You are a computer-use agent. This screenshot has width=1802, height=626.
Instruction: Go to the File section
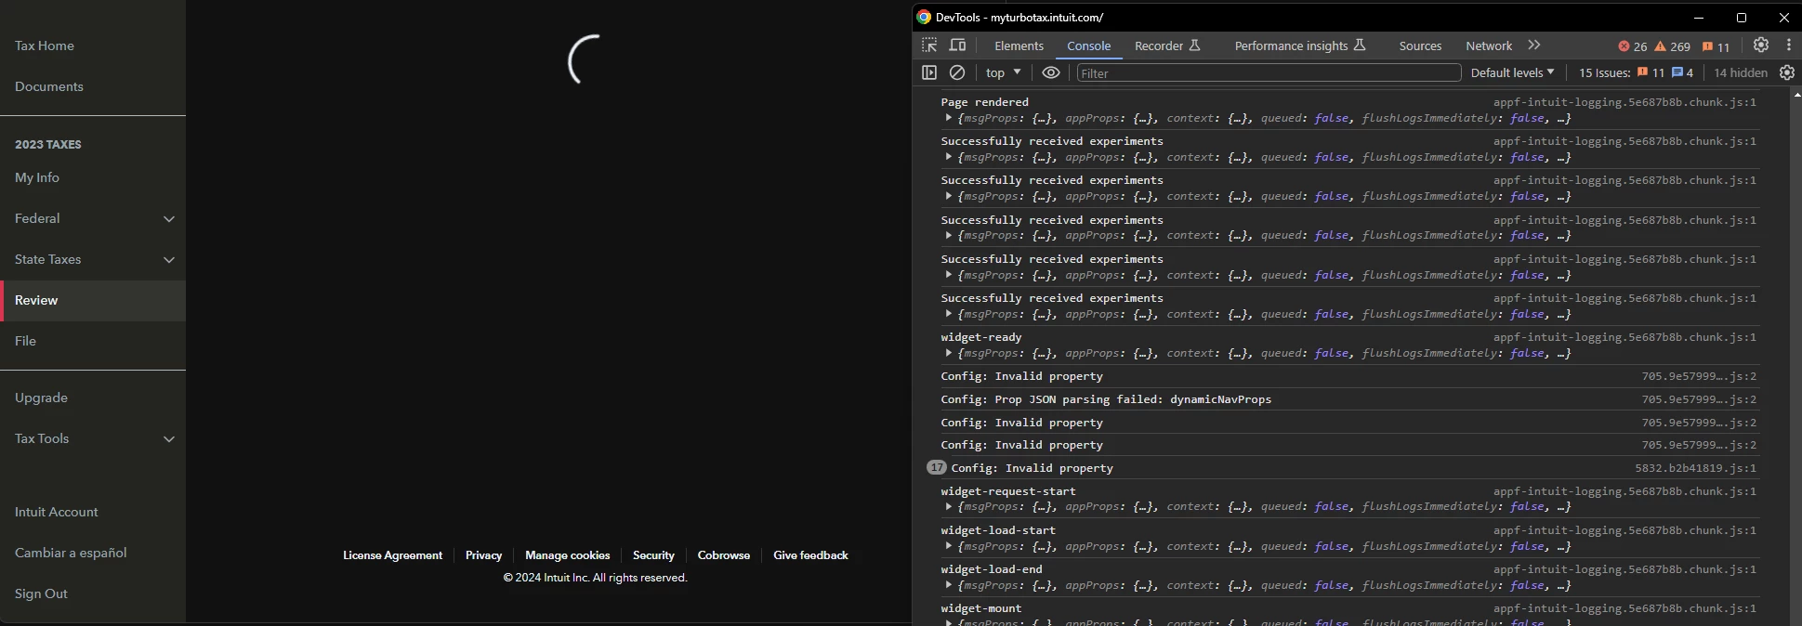pos(25,341)
